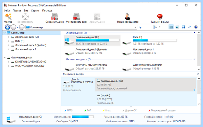Open Наше сообщество from the toolbar
The width and height of the screenshot is (203, 127).
(128, 18)
